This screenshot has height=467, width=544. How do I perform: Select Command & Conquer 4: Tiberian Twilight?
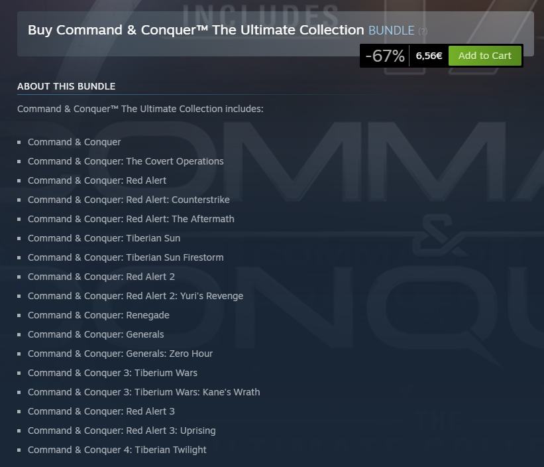[117, 450]
